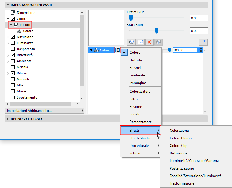Uncheck the Diffusione checkbox
This screenshot has width=232, height=188.
pos(13,37)
